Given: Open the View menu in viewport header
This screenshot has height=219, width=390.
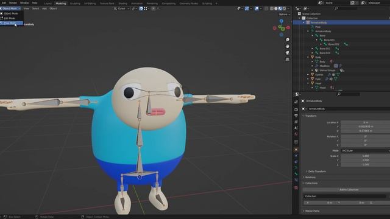Looking at the screenshot, I should 26,9.
